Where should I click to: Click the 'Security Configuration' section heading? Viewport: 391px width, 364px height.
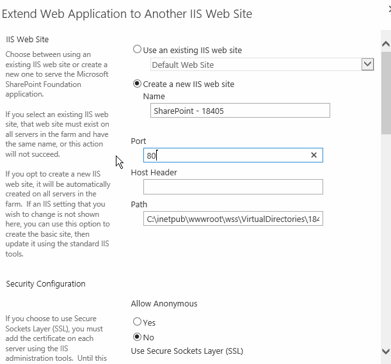[x=45, y=284]
